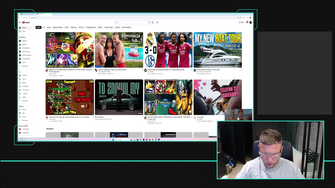Open the Windows Start menu
The width and height of the screenshot is (335, 188).
coord(113,140)
